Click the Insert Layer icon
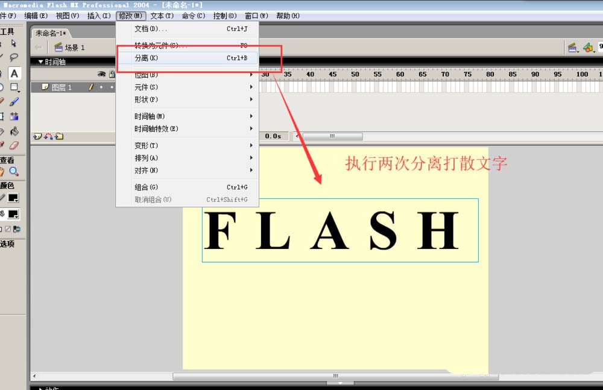 tap(37, 136)
